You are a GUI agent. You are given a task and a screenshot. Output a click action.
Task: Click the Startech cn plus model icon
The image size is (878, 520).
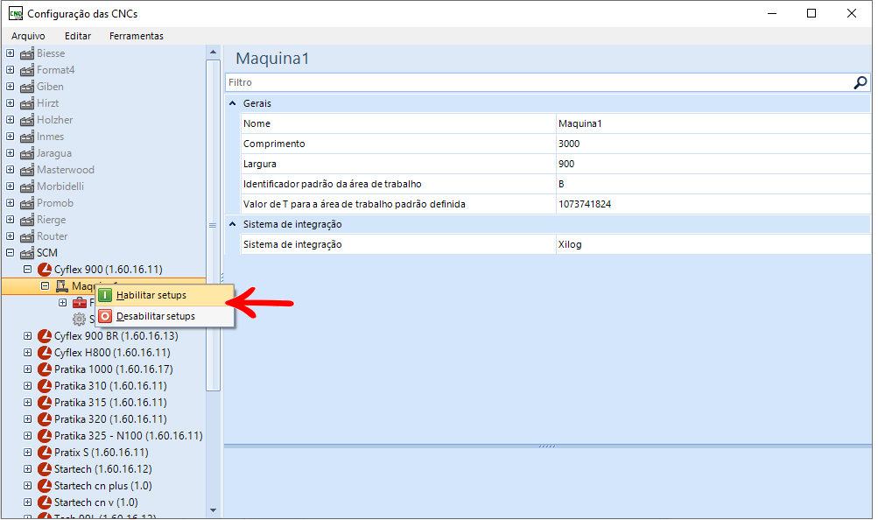point(45,487)
